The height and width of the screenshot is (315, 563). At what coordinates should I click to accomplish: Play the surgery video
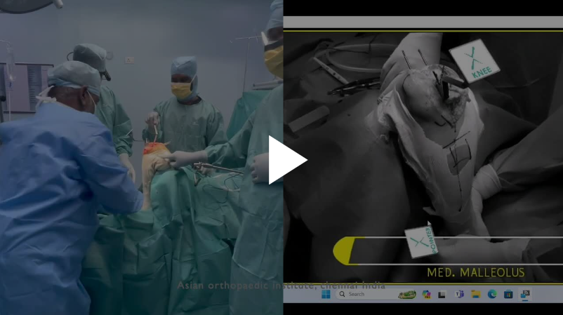coord(286,160)
